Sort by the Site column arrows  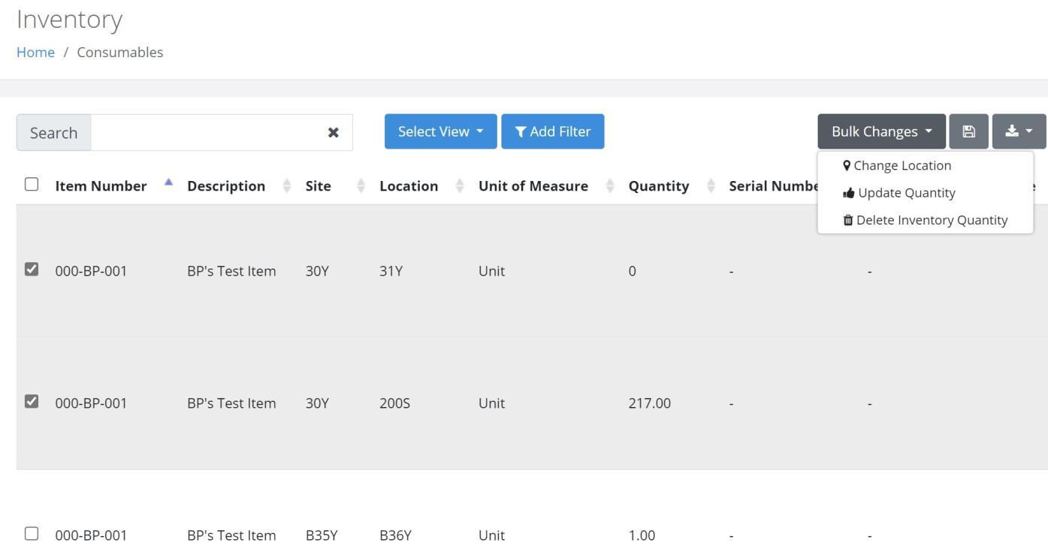coord(361,186)
